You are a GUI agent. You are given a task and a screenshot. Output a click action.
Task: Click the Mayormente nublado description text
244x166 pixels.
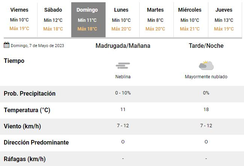pyautogui.click(x=206, y=76)
